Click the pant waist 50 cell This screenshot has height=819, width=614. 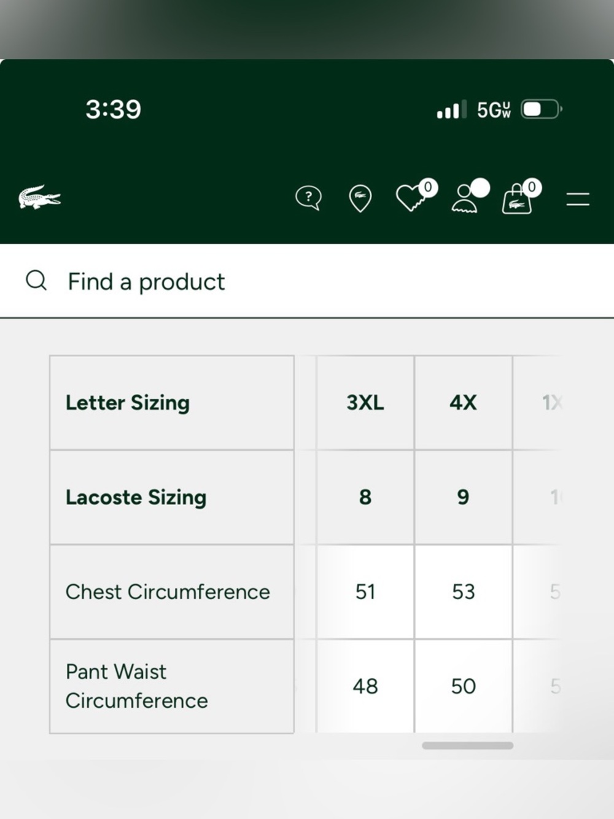coord(463,686)
